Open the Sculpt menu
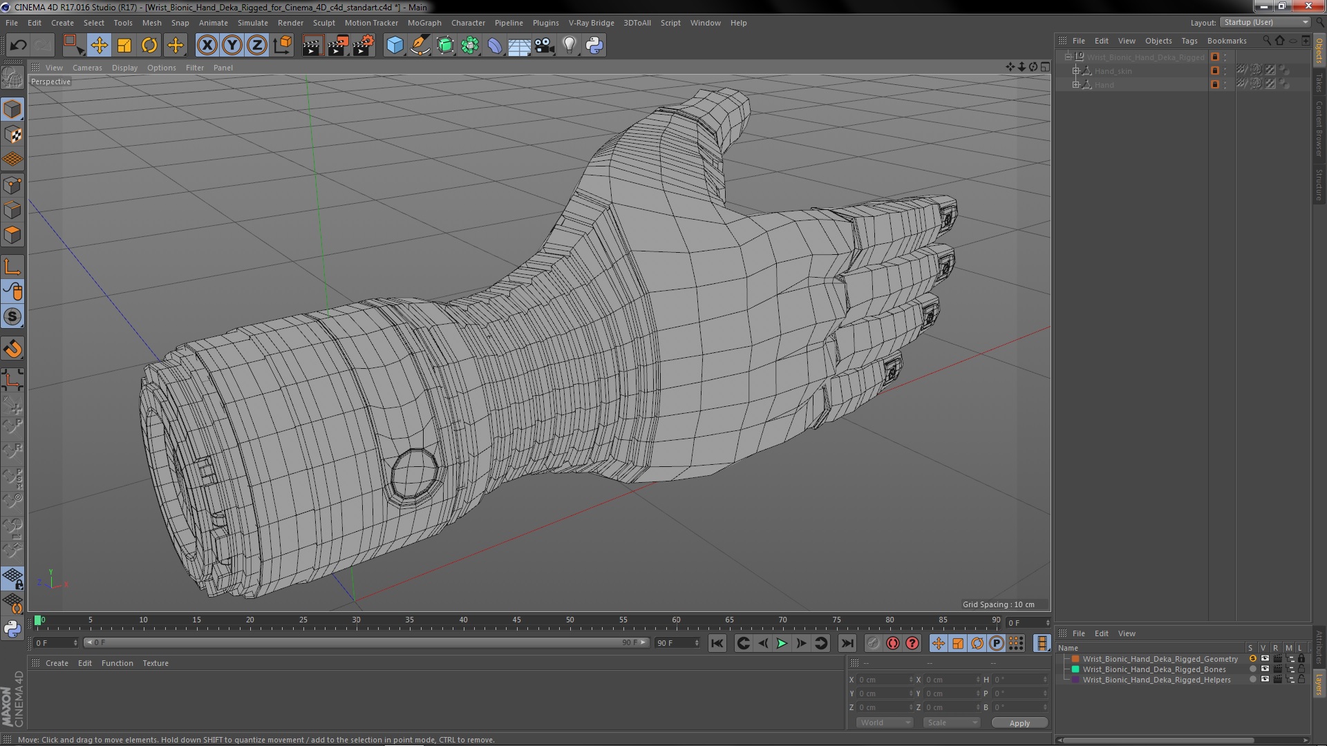Image resolution: width=1327 pixels, height=746 pixels. click(323, 23)
